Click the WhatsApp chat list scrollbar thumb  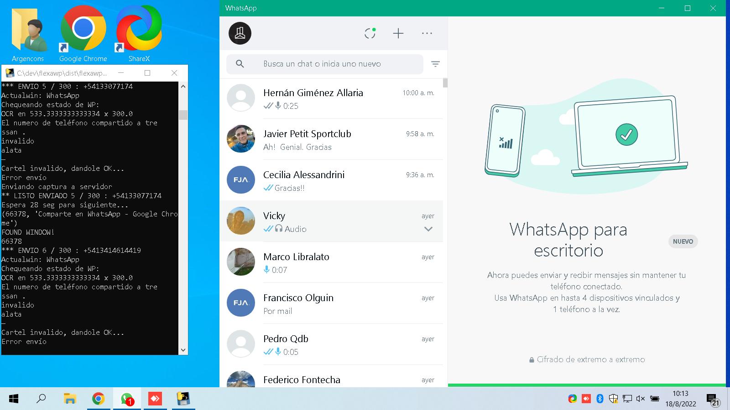(445, 83)
